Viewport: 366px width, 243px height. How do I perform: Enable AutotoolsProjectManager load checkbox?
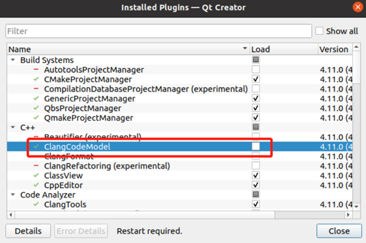point(256,69)
